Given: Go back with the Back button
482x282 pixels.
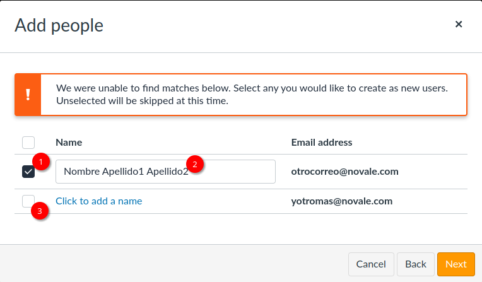Looking at the screenshot, I should [x=416, y=264].
